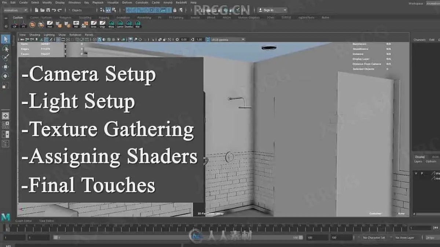Open the No Character Set dropdown
This screenshot has width=440, height=247.
pos(374,237)
